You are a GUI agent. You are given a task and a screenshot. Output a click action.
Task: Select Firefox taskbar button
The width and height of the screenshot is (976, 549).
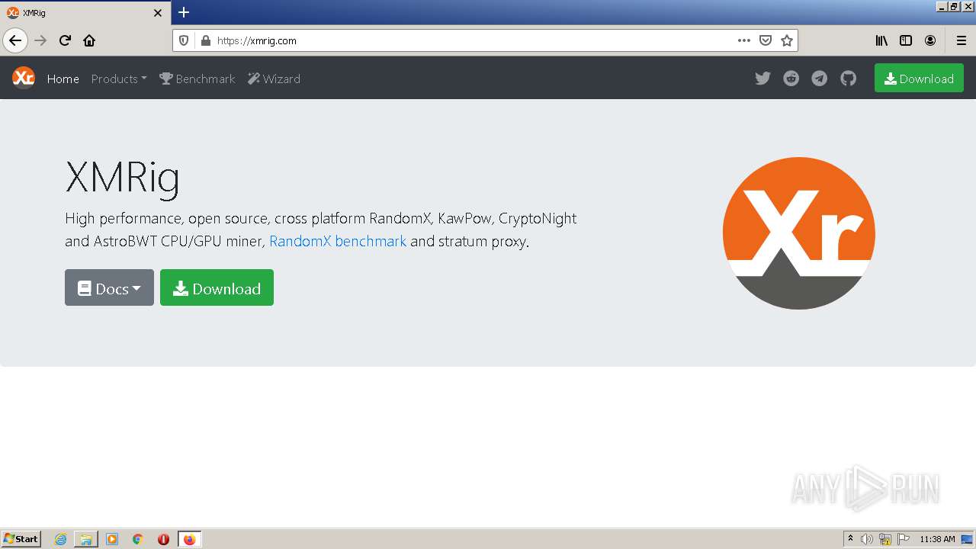pyautogui.click(x=189, y=539)
